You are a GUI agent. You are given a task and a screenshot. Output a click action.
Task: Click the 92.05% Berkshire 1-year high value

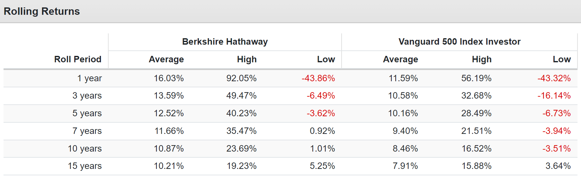241,78
